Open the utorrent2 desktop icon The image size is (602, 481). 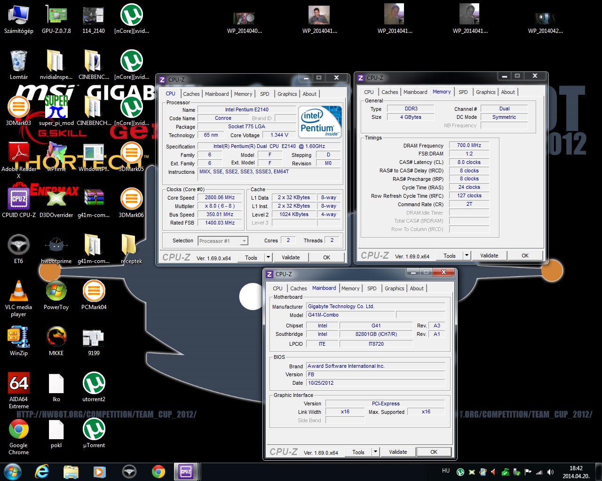[x=94, y=388]
